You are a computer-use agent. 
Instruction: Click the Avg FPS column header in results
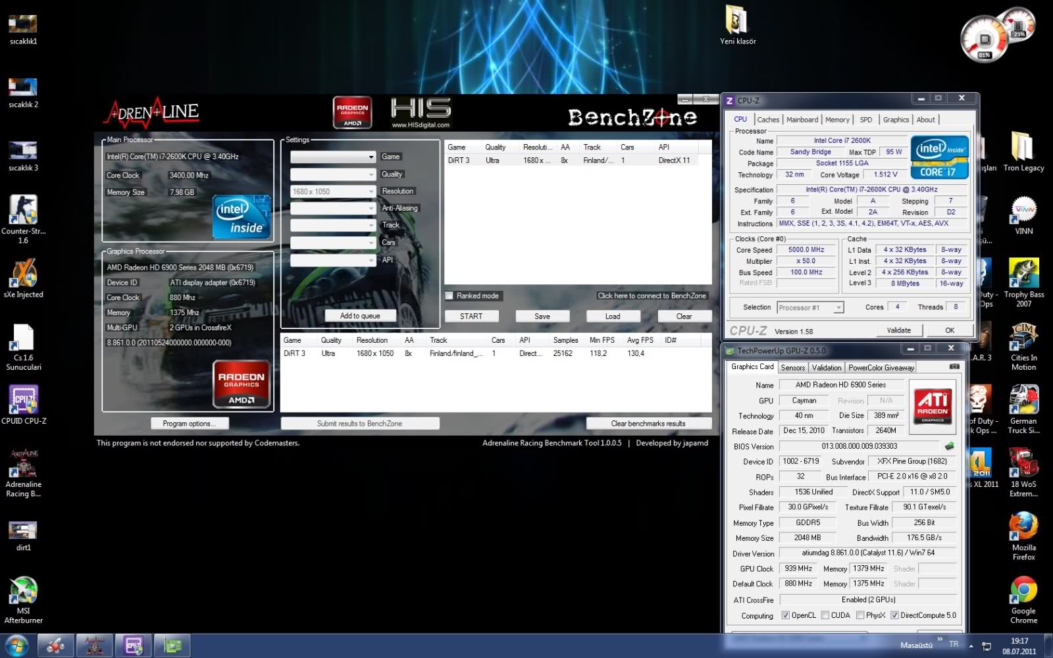[x=640, y=340]
